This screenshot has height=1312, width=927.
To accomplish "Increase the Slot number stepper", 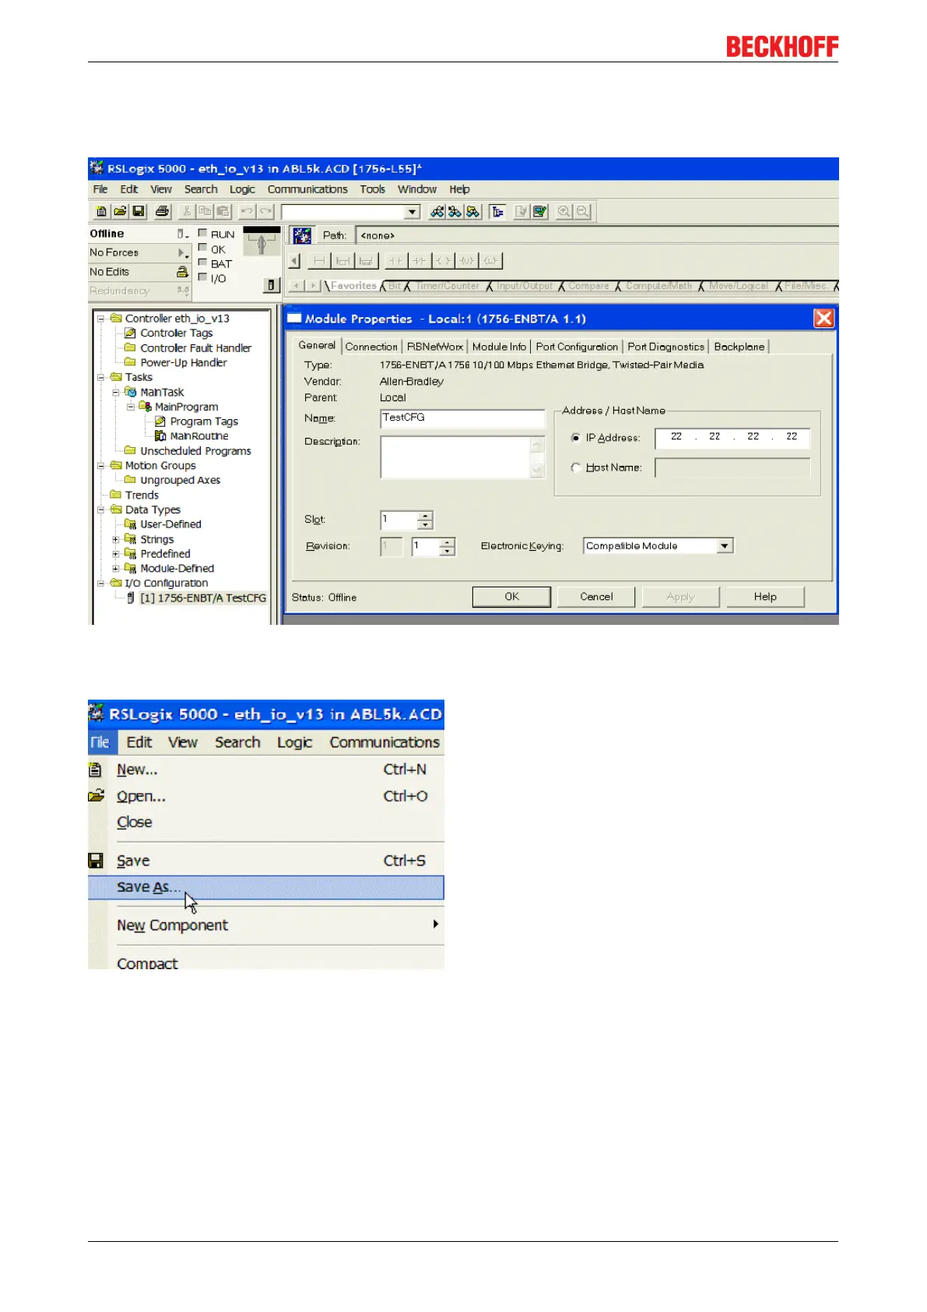I will click(x=425, y=516).
